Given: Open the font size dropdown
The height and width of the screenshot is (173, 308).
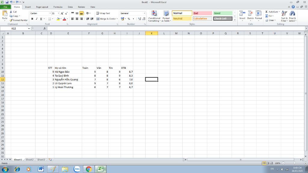Looking at the screenshot, I should (58, 13).
